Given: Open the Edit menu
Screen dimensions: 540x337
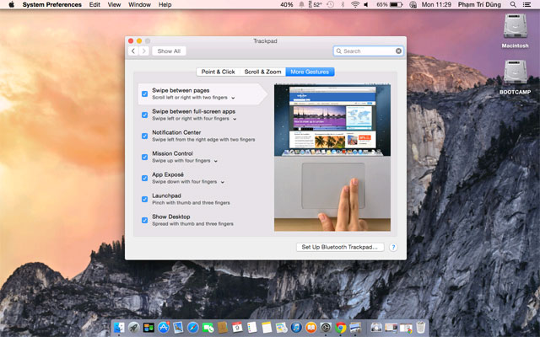Looking at the screenshot, I should click(94, 4).
